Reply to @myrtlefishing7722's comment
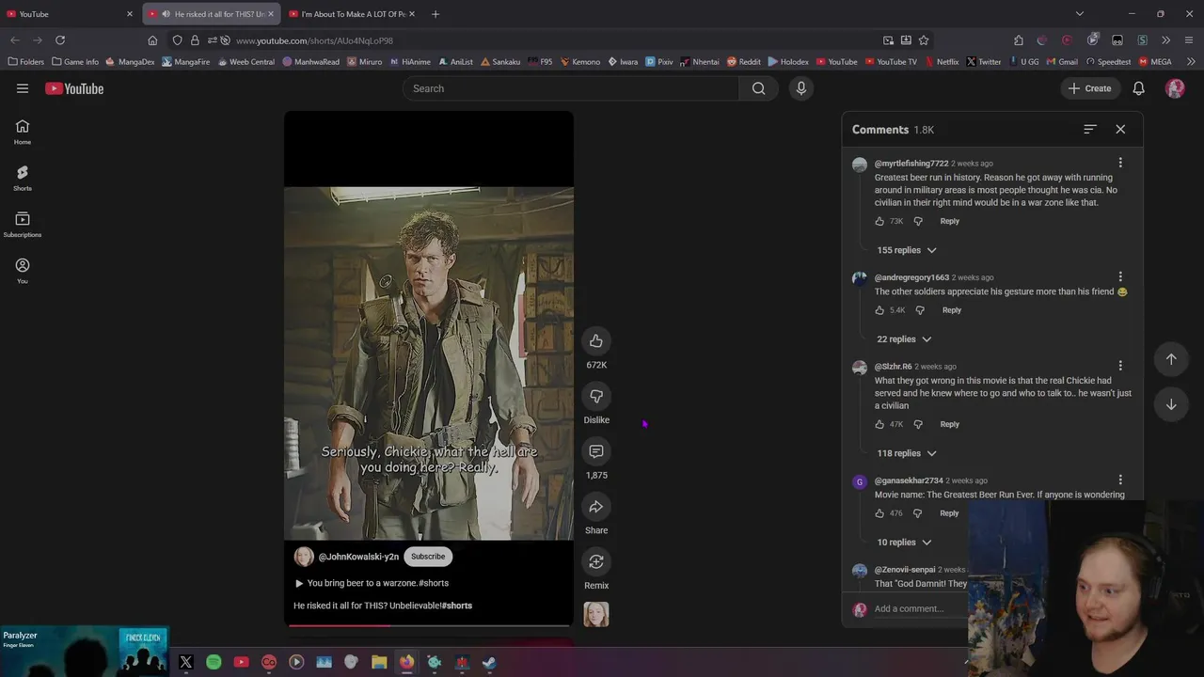 point(949,221)
